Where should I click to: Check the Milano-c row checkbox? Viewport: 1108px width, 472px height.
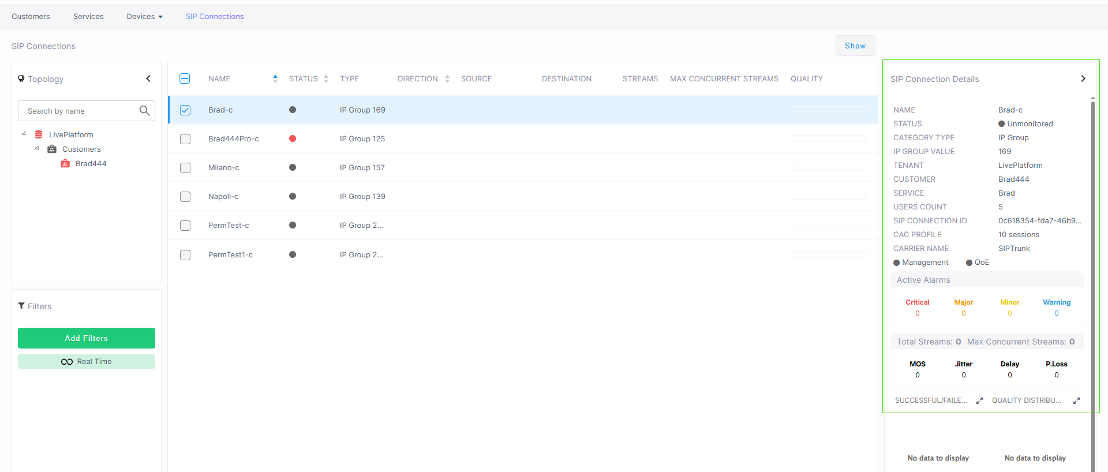tap(185, 168)
